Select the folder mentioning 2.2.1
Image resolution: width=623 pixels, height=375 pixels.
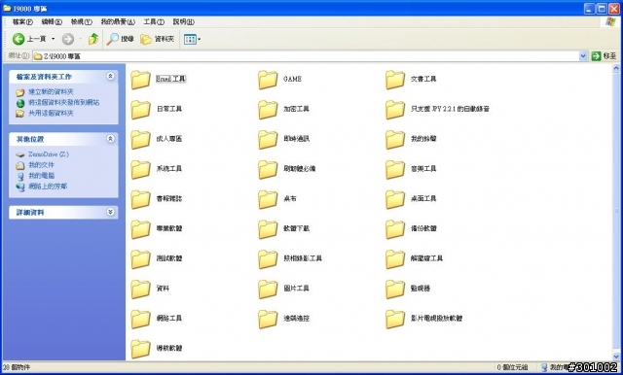(x=395, y=110)
